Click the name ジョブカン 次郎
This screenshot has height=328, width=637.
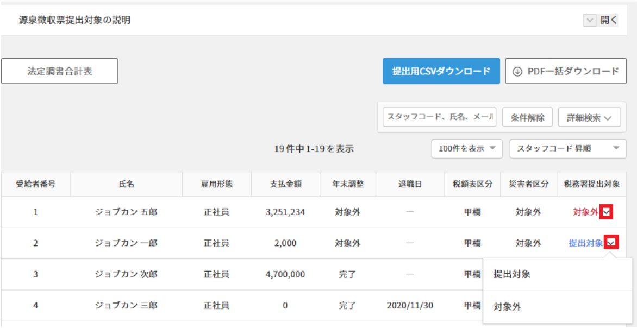click(x=126, y=274)
